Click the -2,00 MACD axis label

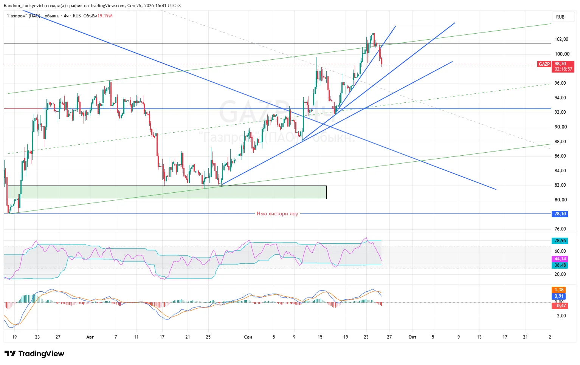[560, 316]
